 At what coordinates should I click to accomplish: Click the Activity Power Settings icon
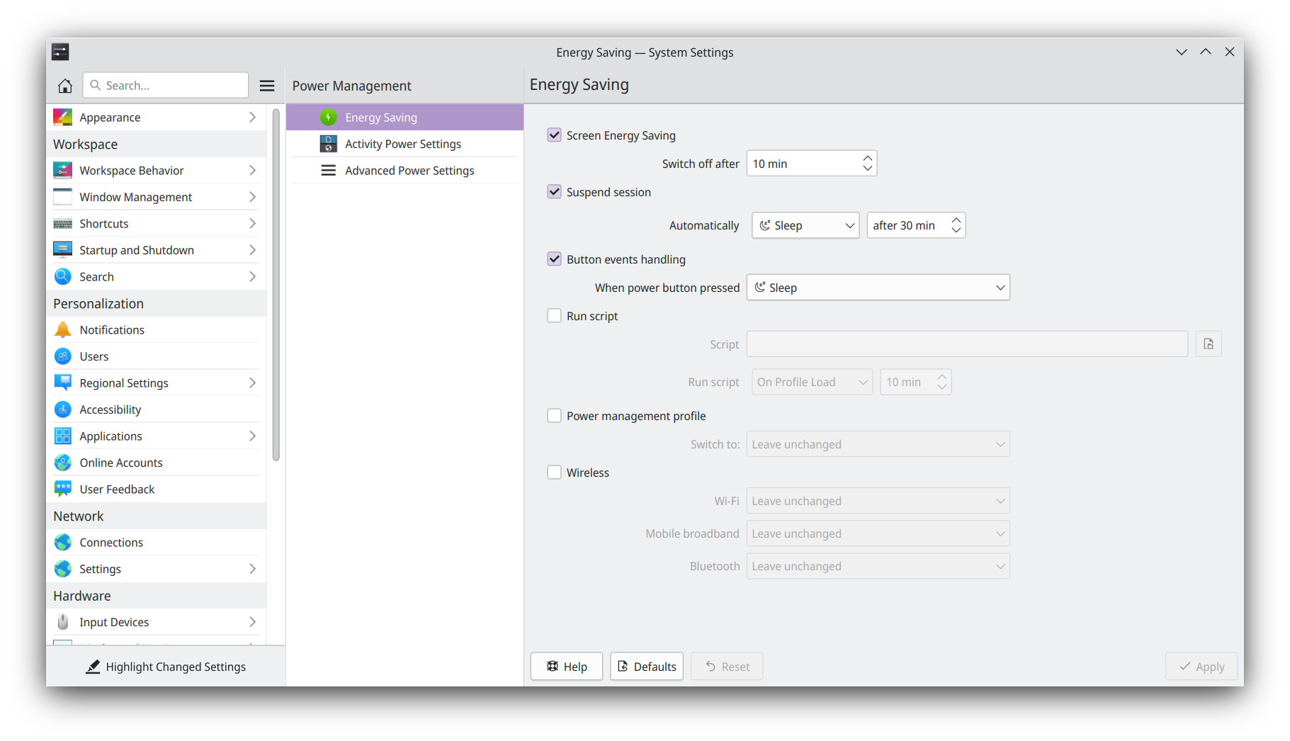[328, 144]
